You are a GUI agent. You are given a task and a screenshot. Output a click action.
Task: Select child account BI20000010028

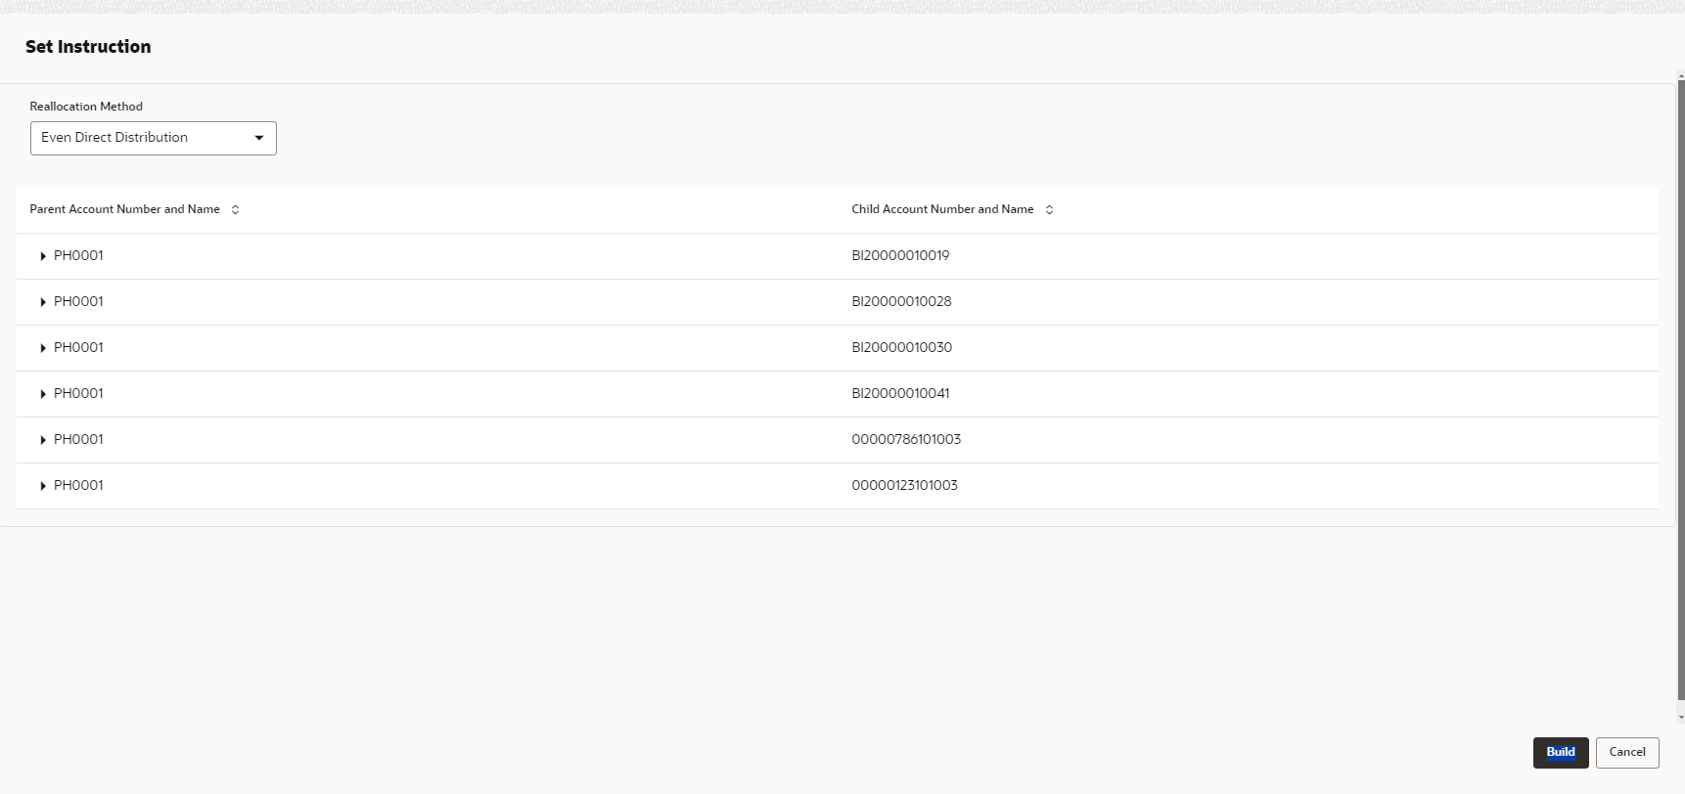(901, 301)
